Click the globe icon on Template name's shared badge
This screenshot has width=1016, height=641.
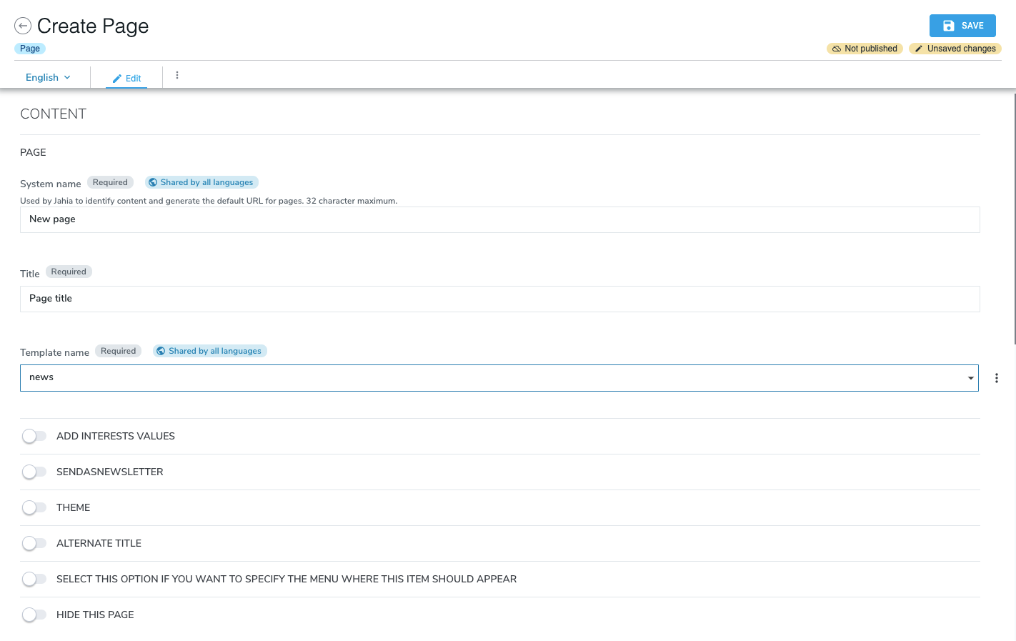[x=161, y=350]
